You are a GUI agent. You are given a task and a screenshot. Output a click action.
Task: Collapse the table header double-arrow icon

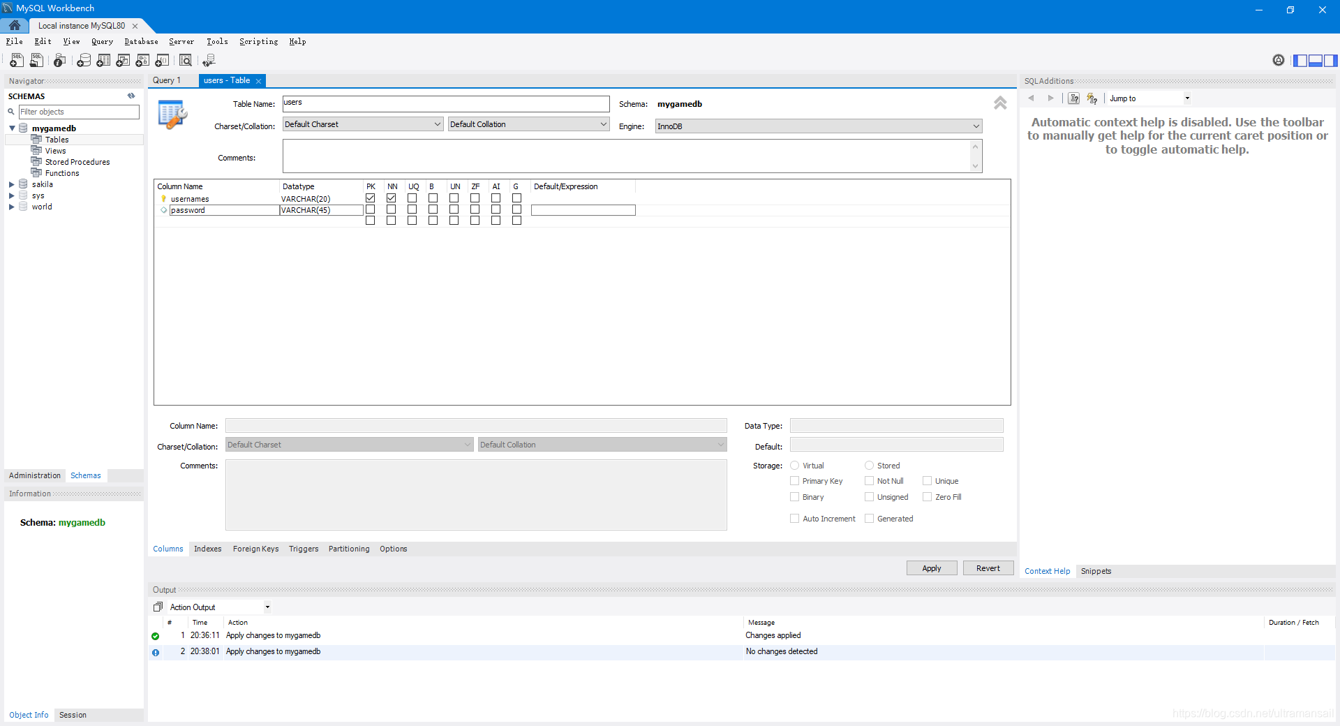pos(1000,103)
